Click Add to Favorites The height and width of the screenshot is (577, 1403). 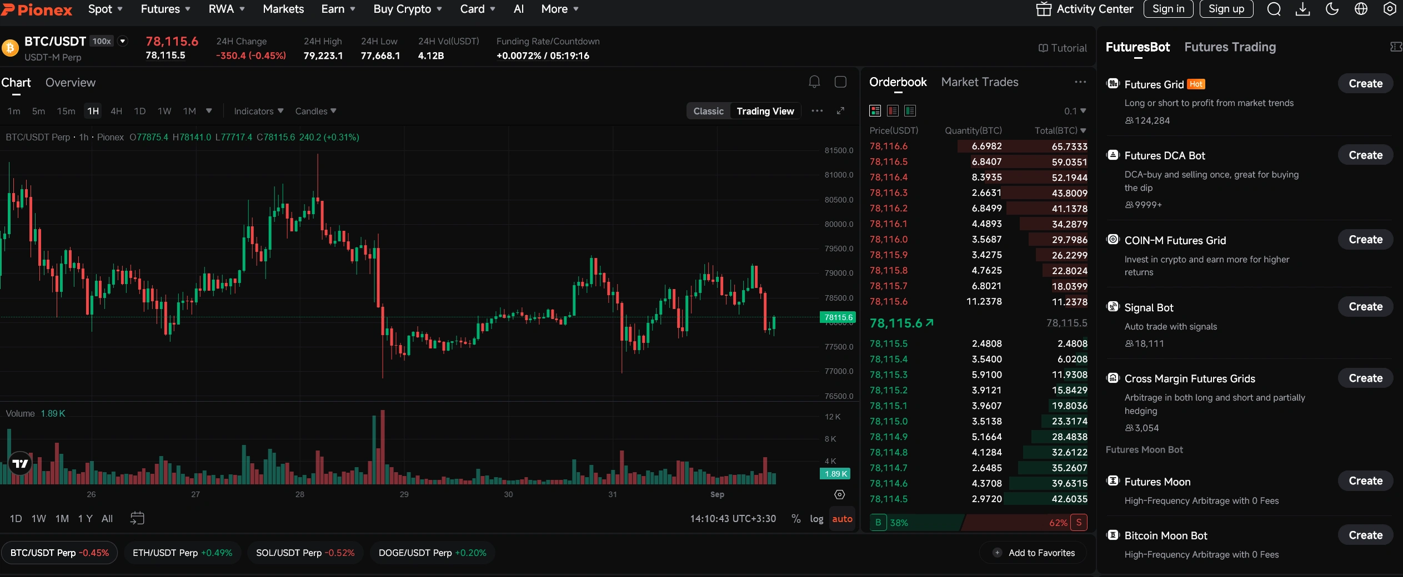[x=1033, y=553]
